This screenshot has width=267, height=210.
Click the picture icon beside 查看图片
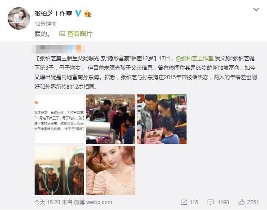click(x=62, y=34)
